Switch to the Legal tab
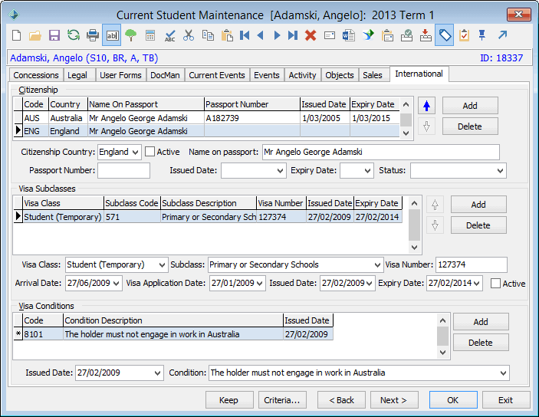539x417 pixels. point(77,75)
